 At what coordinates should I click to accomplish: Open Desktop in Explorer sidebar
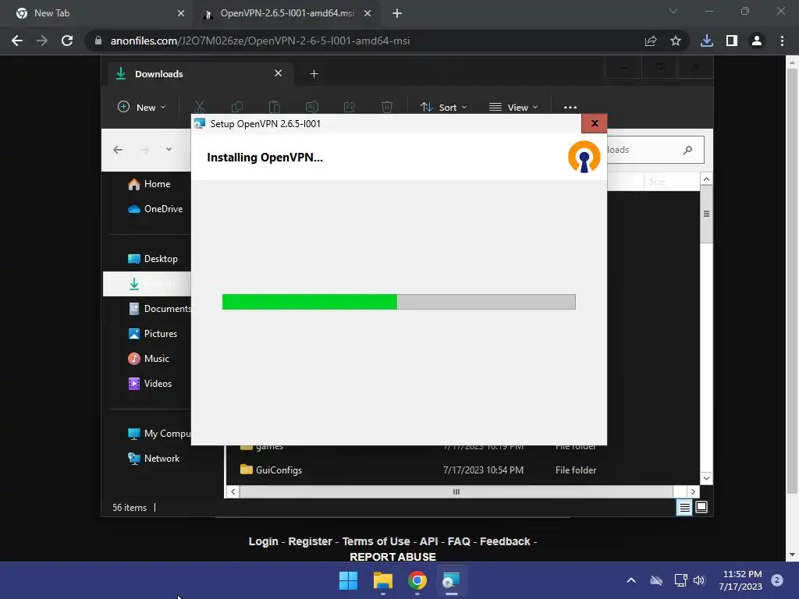pos(152,259)
